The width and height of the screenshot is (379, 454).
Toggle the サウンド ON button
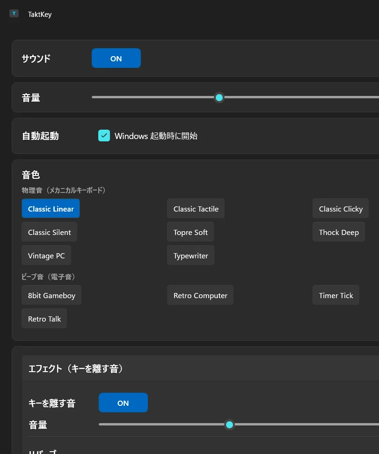[116, 58]
